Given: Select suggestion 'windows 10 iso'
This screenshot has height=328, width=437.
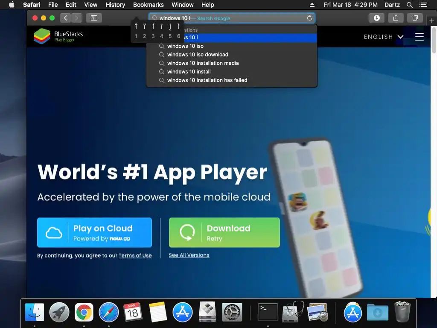Looking at the screenshot, I should point(232,46).
